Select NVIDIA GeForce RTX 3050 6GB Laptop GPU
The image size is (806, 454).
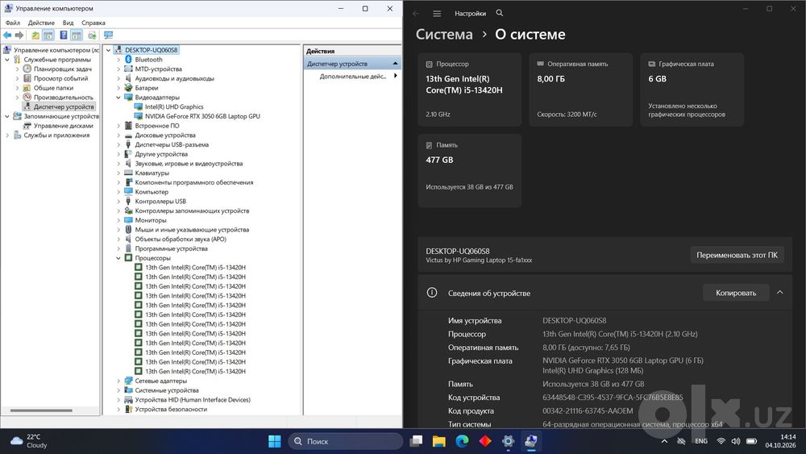tap(202, 116)
